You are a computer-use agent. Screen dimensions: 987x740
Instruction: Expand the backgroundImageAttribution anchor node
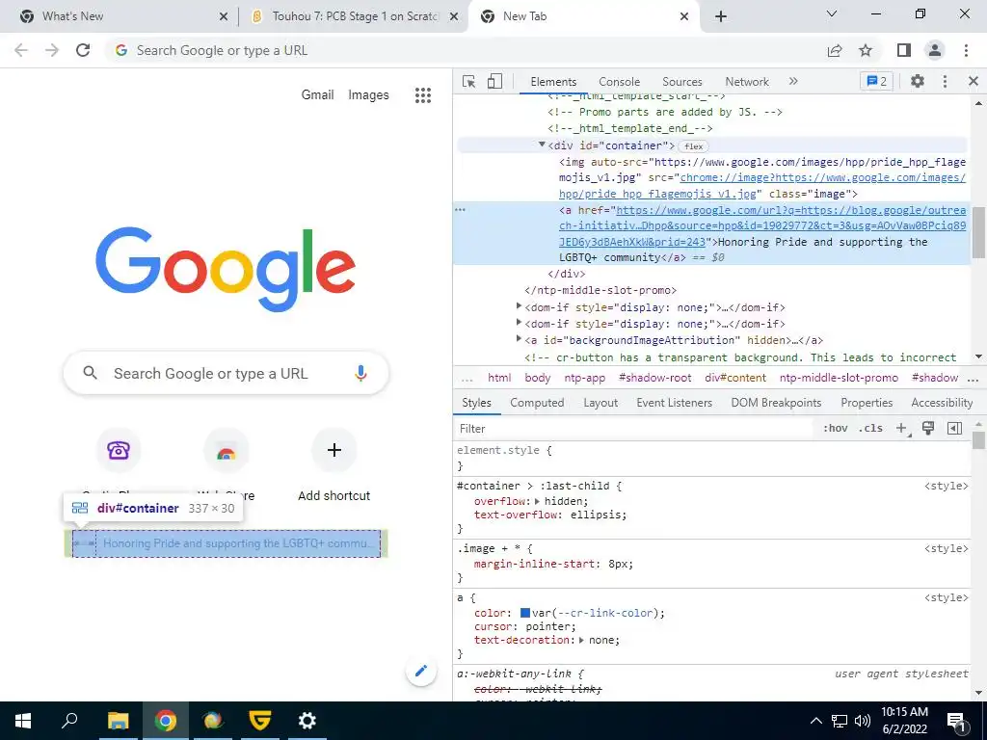(519, 339)
